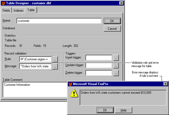Screen dimensions: 169x115
Task: Click the fox icon in Microsoft Visual FoxPro title bar
Action: click(x=71, y=84)
